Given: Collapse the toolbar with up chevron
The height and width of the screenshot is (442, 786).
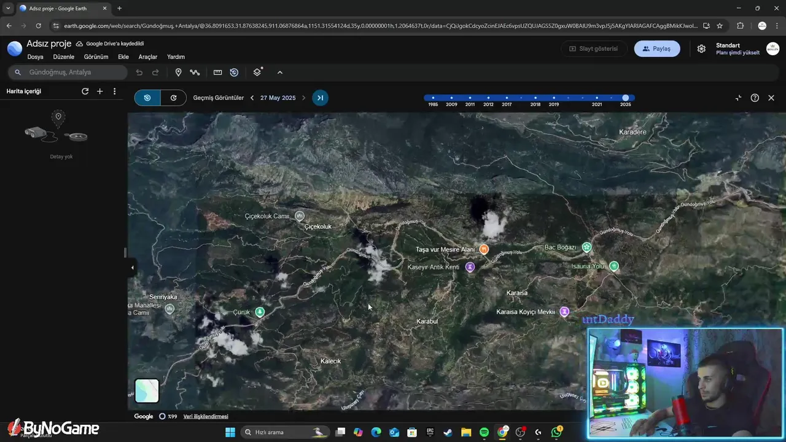Looking at the screenshot, I should (x=280, y=72).
